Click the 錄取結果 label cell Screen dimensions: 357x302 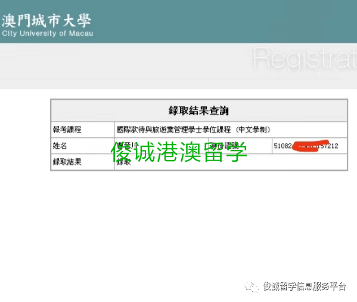point(83,162)
